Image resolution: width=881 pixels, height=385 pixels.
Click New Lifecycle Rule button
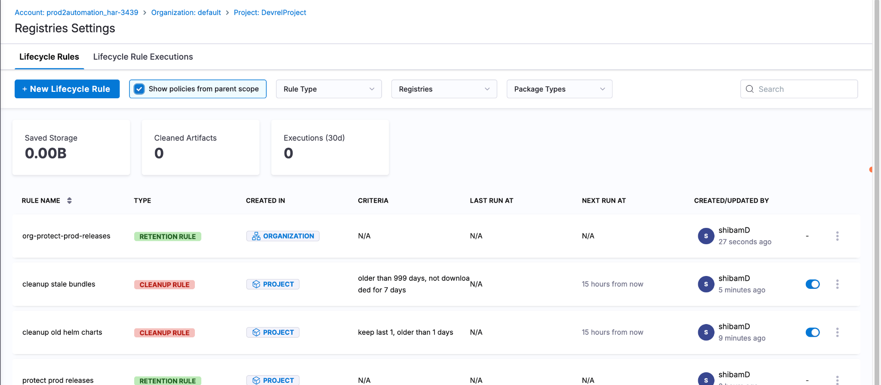(x=67, y=89)
